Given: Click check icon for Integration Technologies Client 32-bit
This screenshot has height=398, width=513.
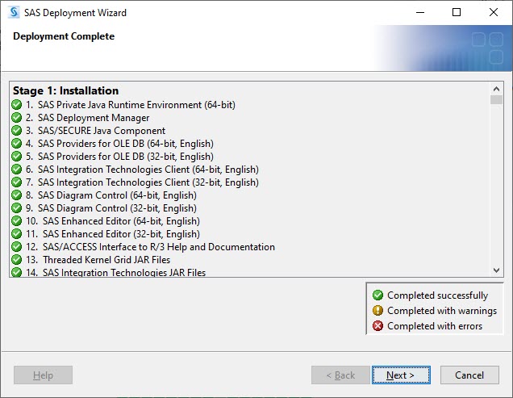Looking at the screenshot, I should [16, 182].
